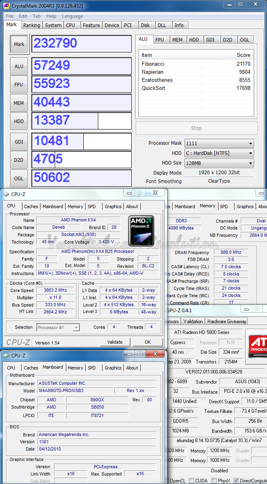Click the GDI benchmark button
The height and width of the screenshot is (484, 267).
tap(19, 142)
